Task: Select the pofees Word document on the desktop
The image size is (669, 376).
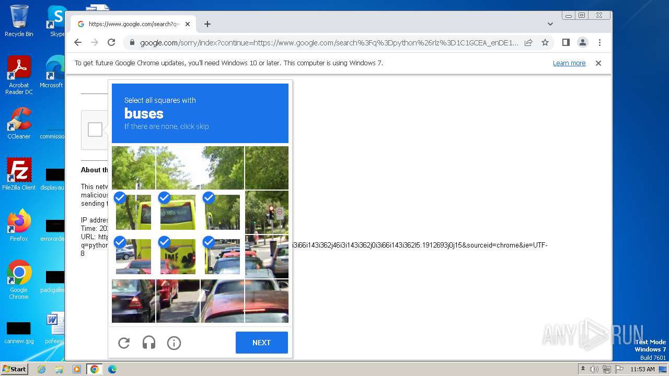Action: [x=54, y=329]
